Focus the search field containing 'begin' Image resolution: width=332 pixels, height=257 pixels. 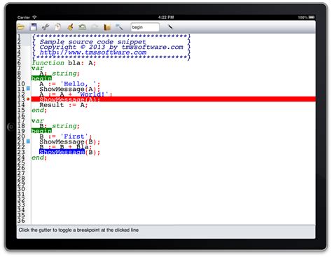click(x=145, y=27)
